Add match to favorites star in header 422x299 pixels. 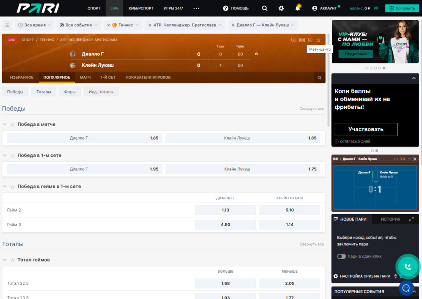[319, 40]
